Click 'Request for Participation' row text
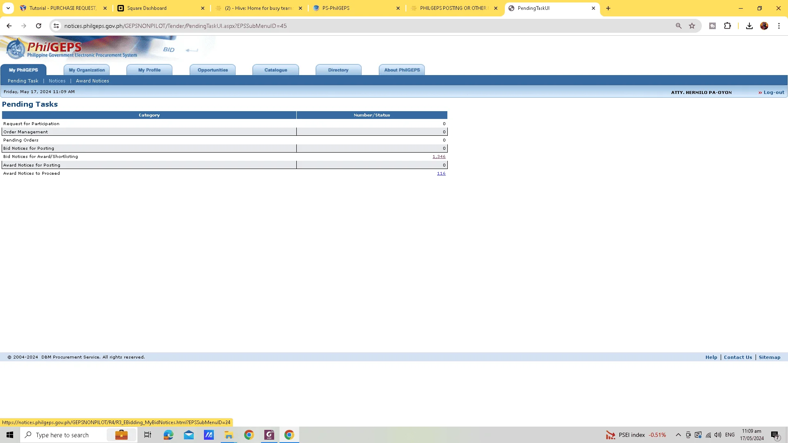788x443 pixels. point(31,123)
